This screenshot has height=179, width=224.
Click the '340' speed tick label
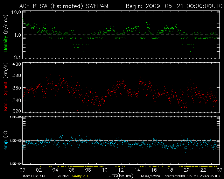(x=16, y=100)
